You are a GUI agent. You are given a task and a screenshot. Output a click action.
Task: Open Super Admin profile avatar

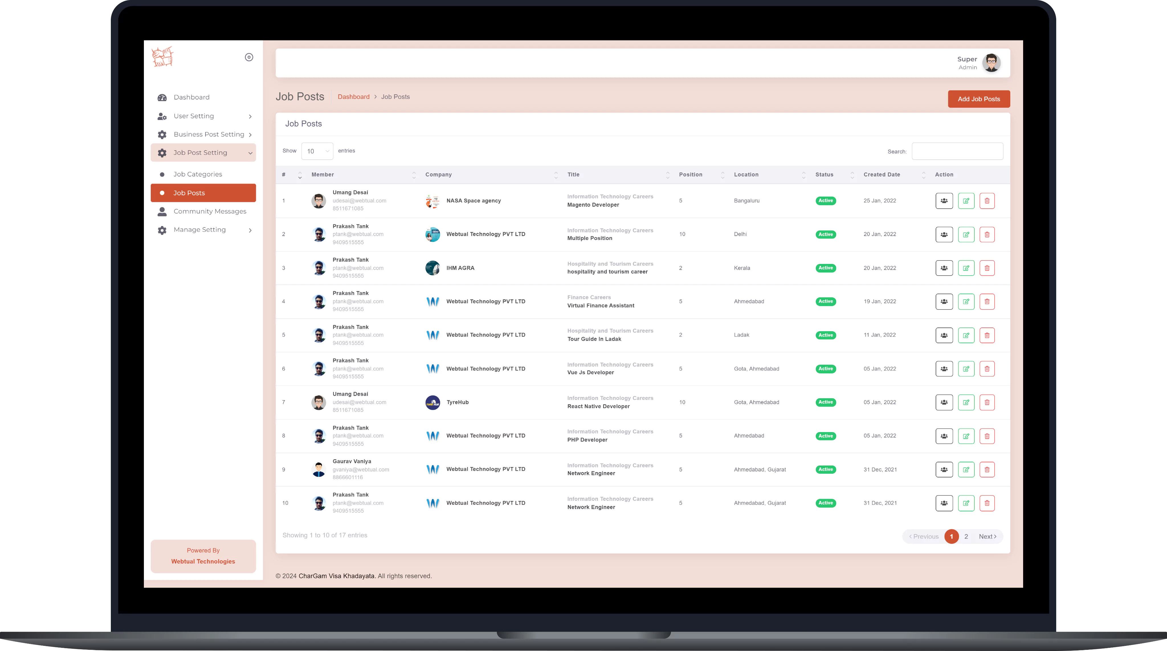click(x=991, y=63)
